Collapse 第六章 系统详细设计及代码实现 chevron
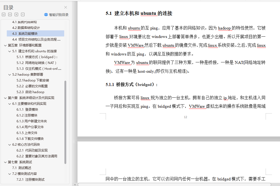Image resolution: width=280 pixels, height=186 pixels. point(5,98)
